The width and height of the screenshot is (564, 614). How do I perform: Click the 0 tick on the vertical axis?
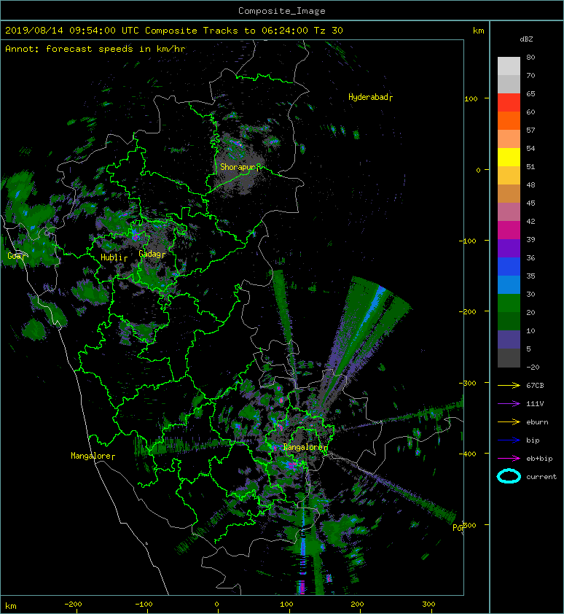click(478, 170)
